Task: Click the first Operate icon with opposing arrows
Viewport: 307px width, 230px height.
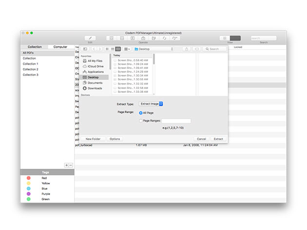Action: (x=112, y=38)
